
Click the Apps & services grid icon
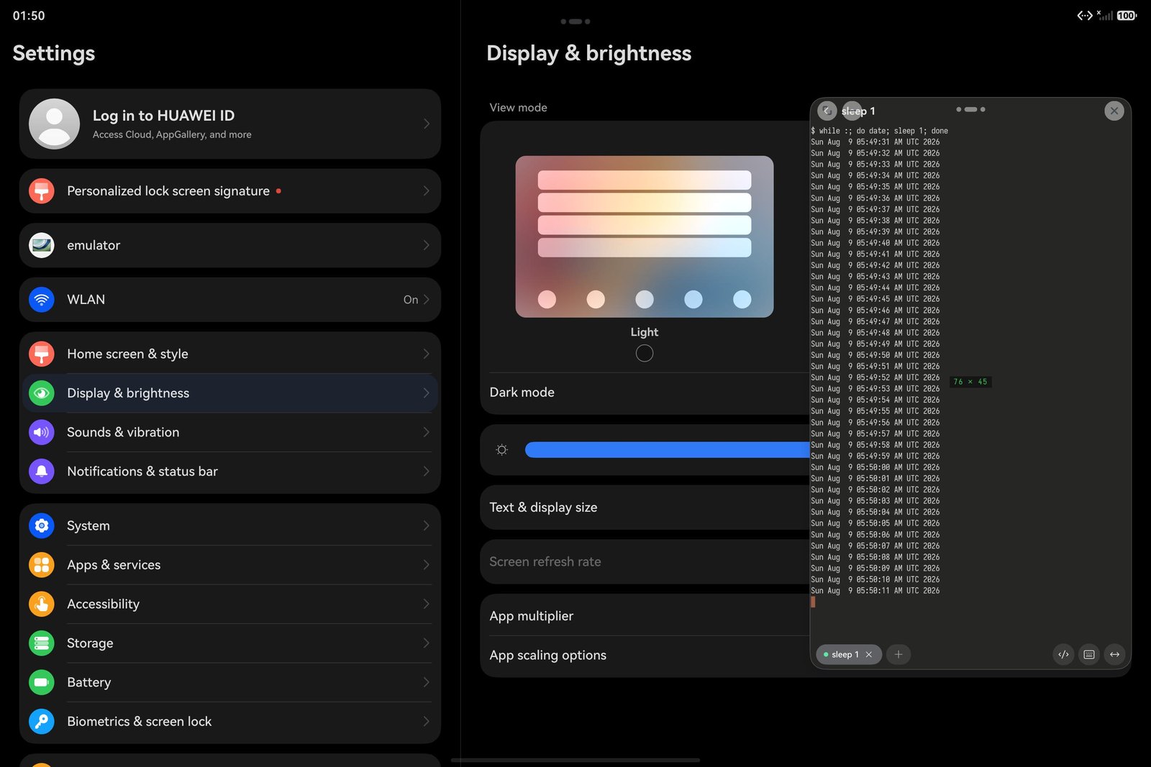pos(42,565)
